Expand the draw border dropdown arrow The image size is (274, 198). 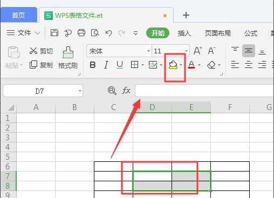[161, 65]
